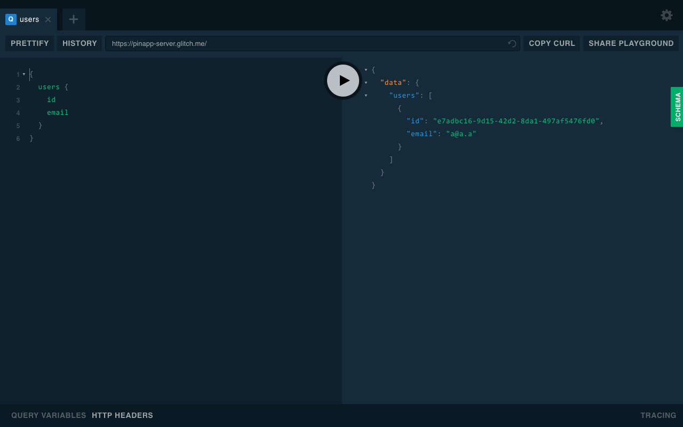Close the users tab
The height and width of the screenshot is (427, 683).
48,19
